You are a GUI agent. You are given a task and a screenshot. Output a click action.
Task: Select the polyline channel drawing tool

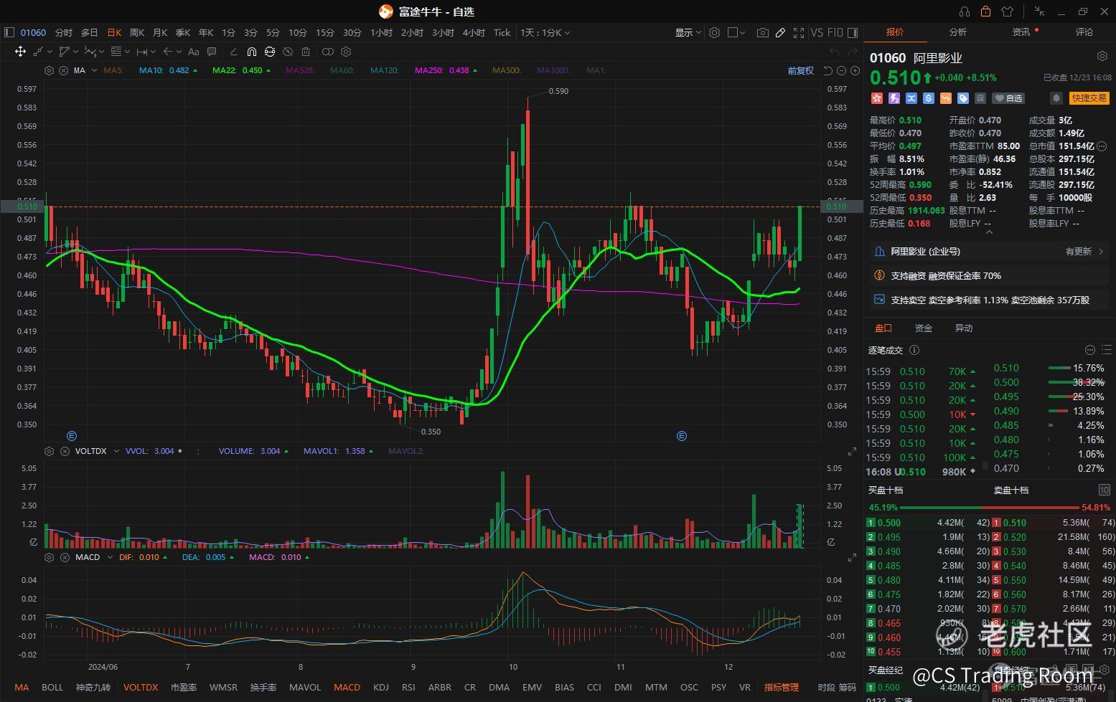[64, 52]
